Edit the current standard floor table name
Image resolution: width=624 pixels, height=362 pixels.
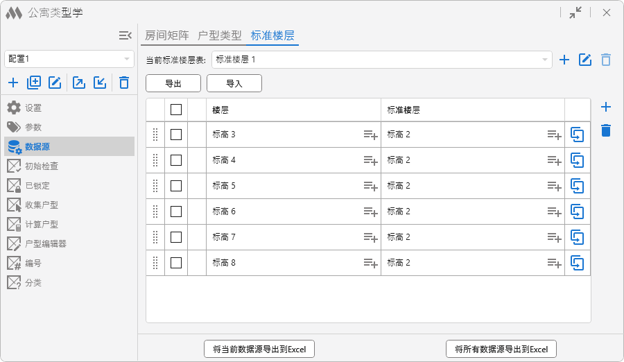click(x=585, y=60)
